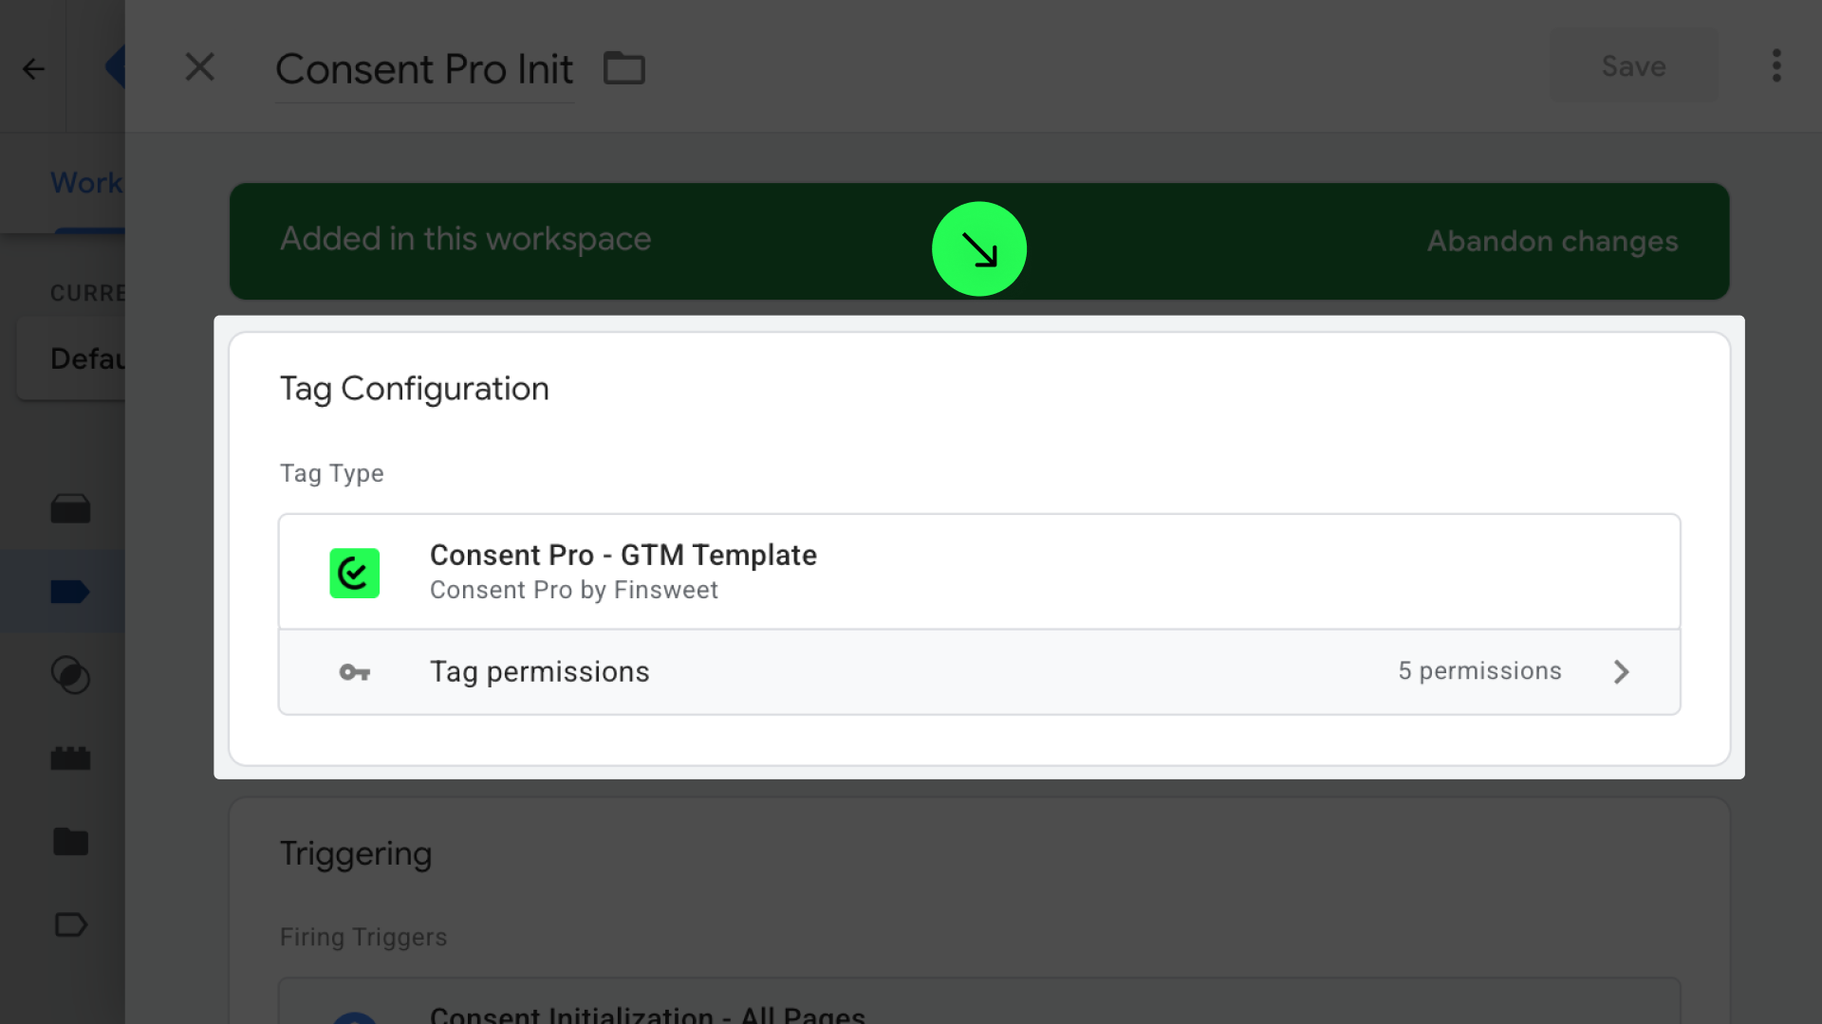Open Overview briefcase icon in sidebar
This screenshot has height=1024, width=1822.
tap(70, 509)
